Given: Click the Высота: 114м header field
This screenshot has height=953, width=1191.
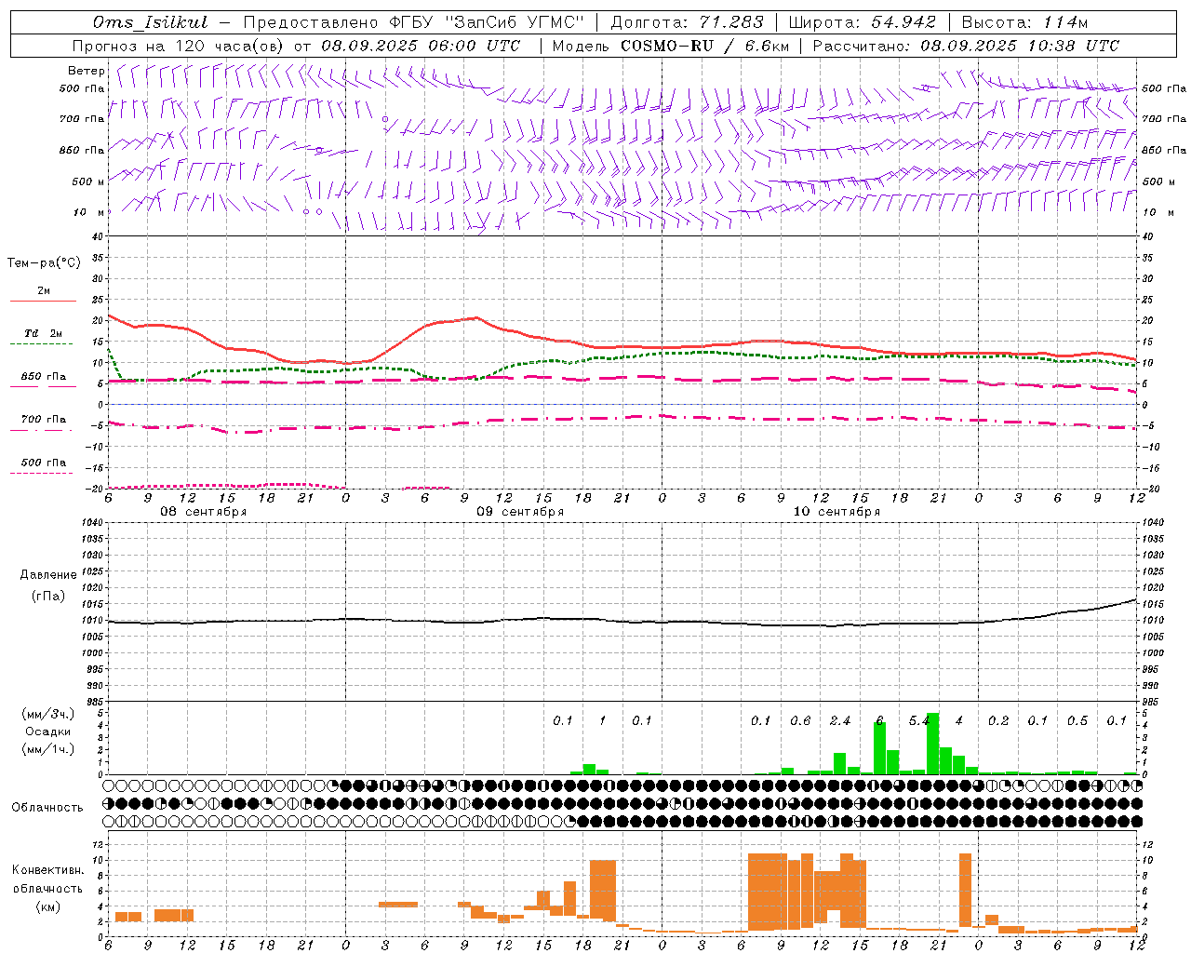Looking at the screenshot, I should click(x=1024, y=22).
